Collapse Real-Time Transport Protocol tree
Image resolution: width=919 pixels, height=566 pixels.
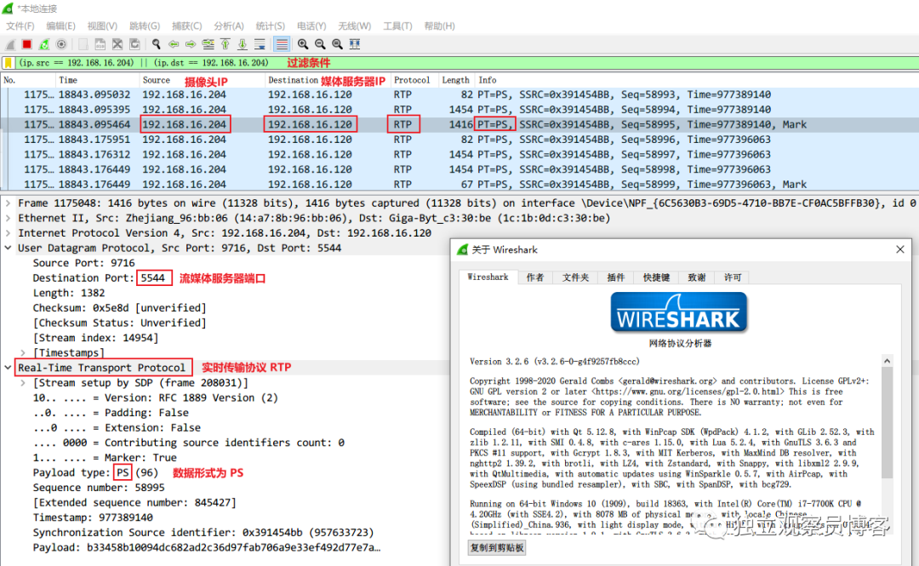(9, 368)
